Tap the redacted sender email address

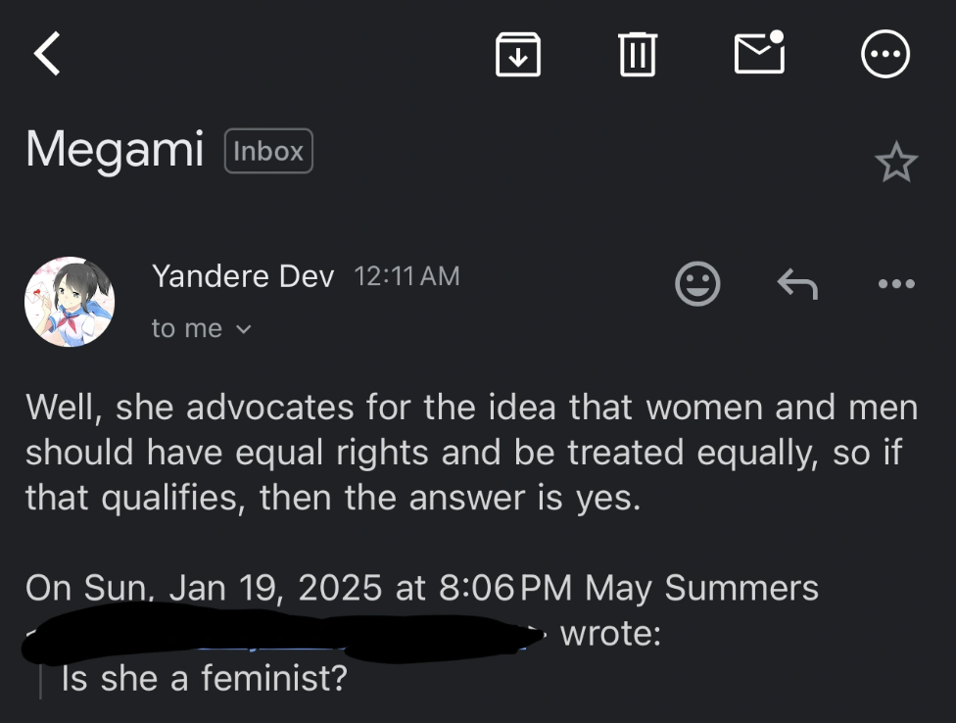[284, 635]
